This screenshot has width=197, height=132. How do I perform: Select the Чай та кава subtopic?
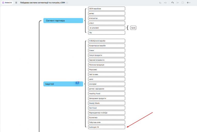(107, 75)
